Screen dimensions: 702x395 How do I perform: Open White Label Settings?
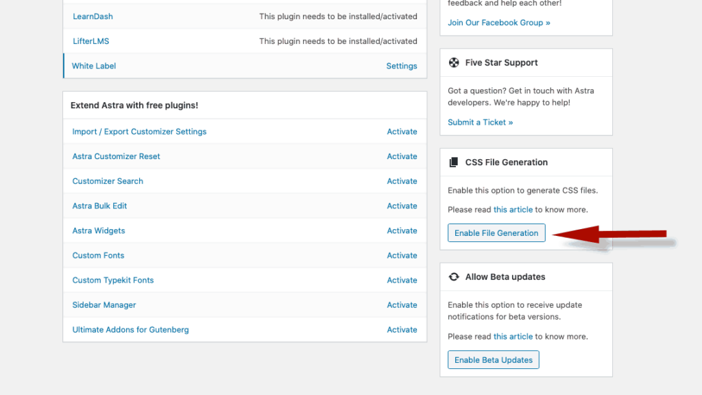(401, 65)
